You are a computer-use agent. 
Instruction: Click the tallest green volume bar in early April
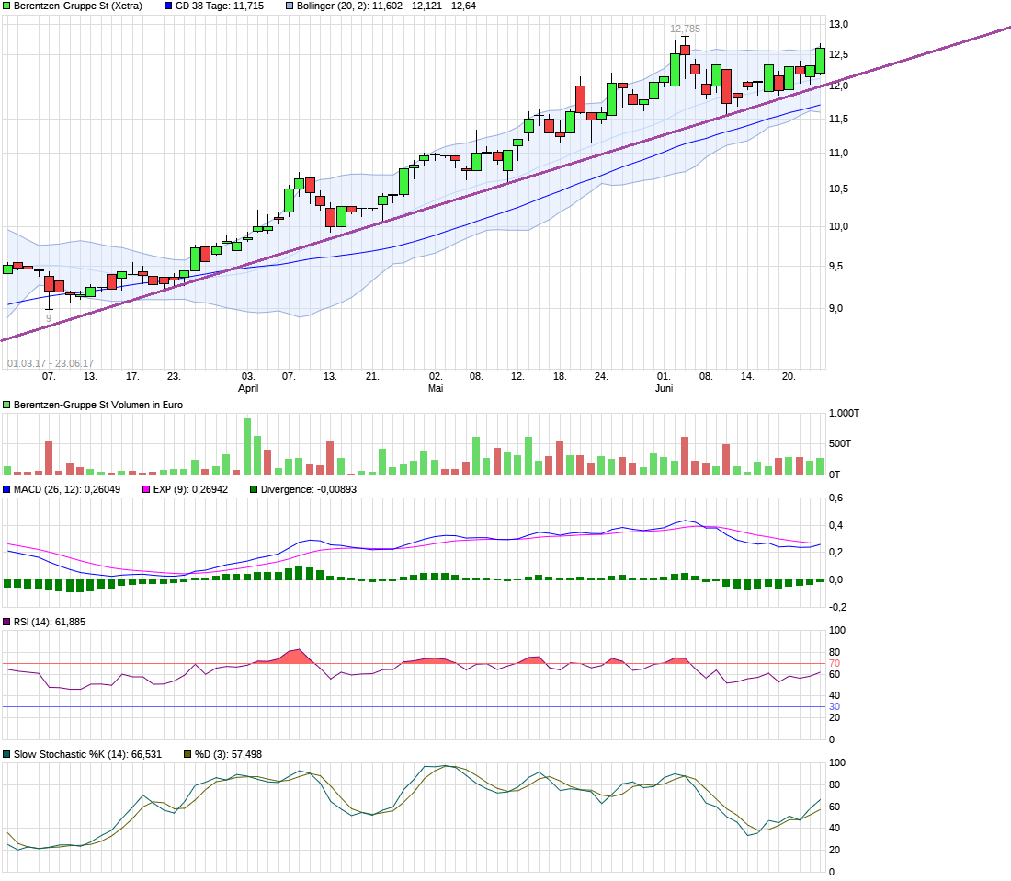(x=247, y=446)
